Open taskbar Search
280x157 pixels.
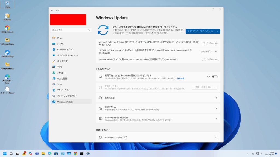[11, 154]
